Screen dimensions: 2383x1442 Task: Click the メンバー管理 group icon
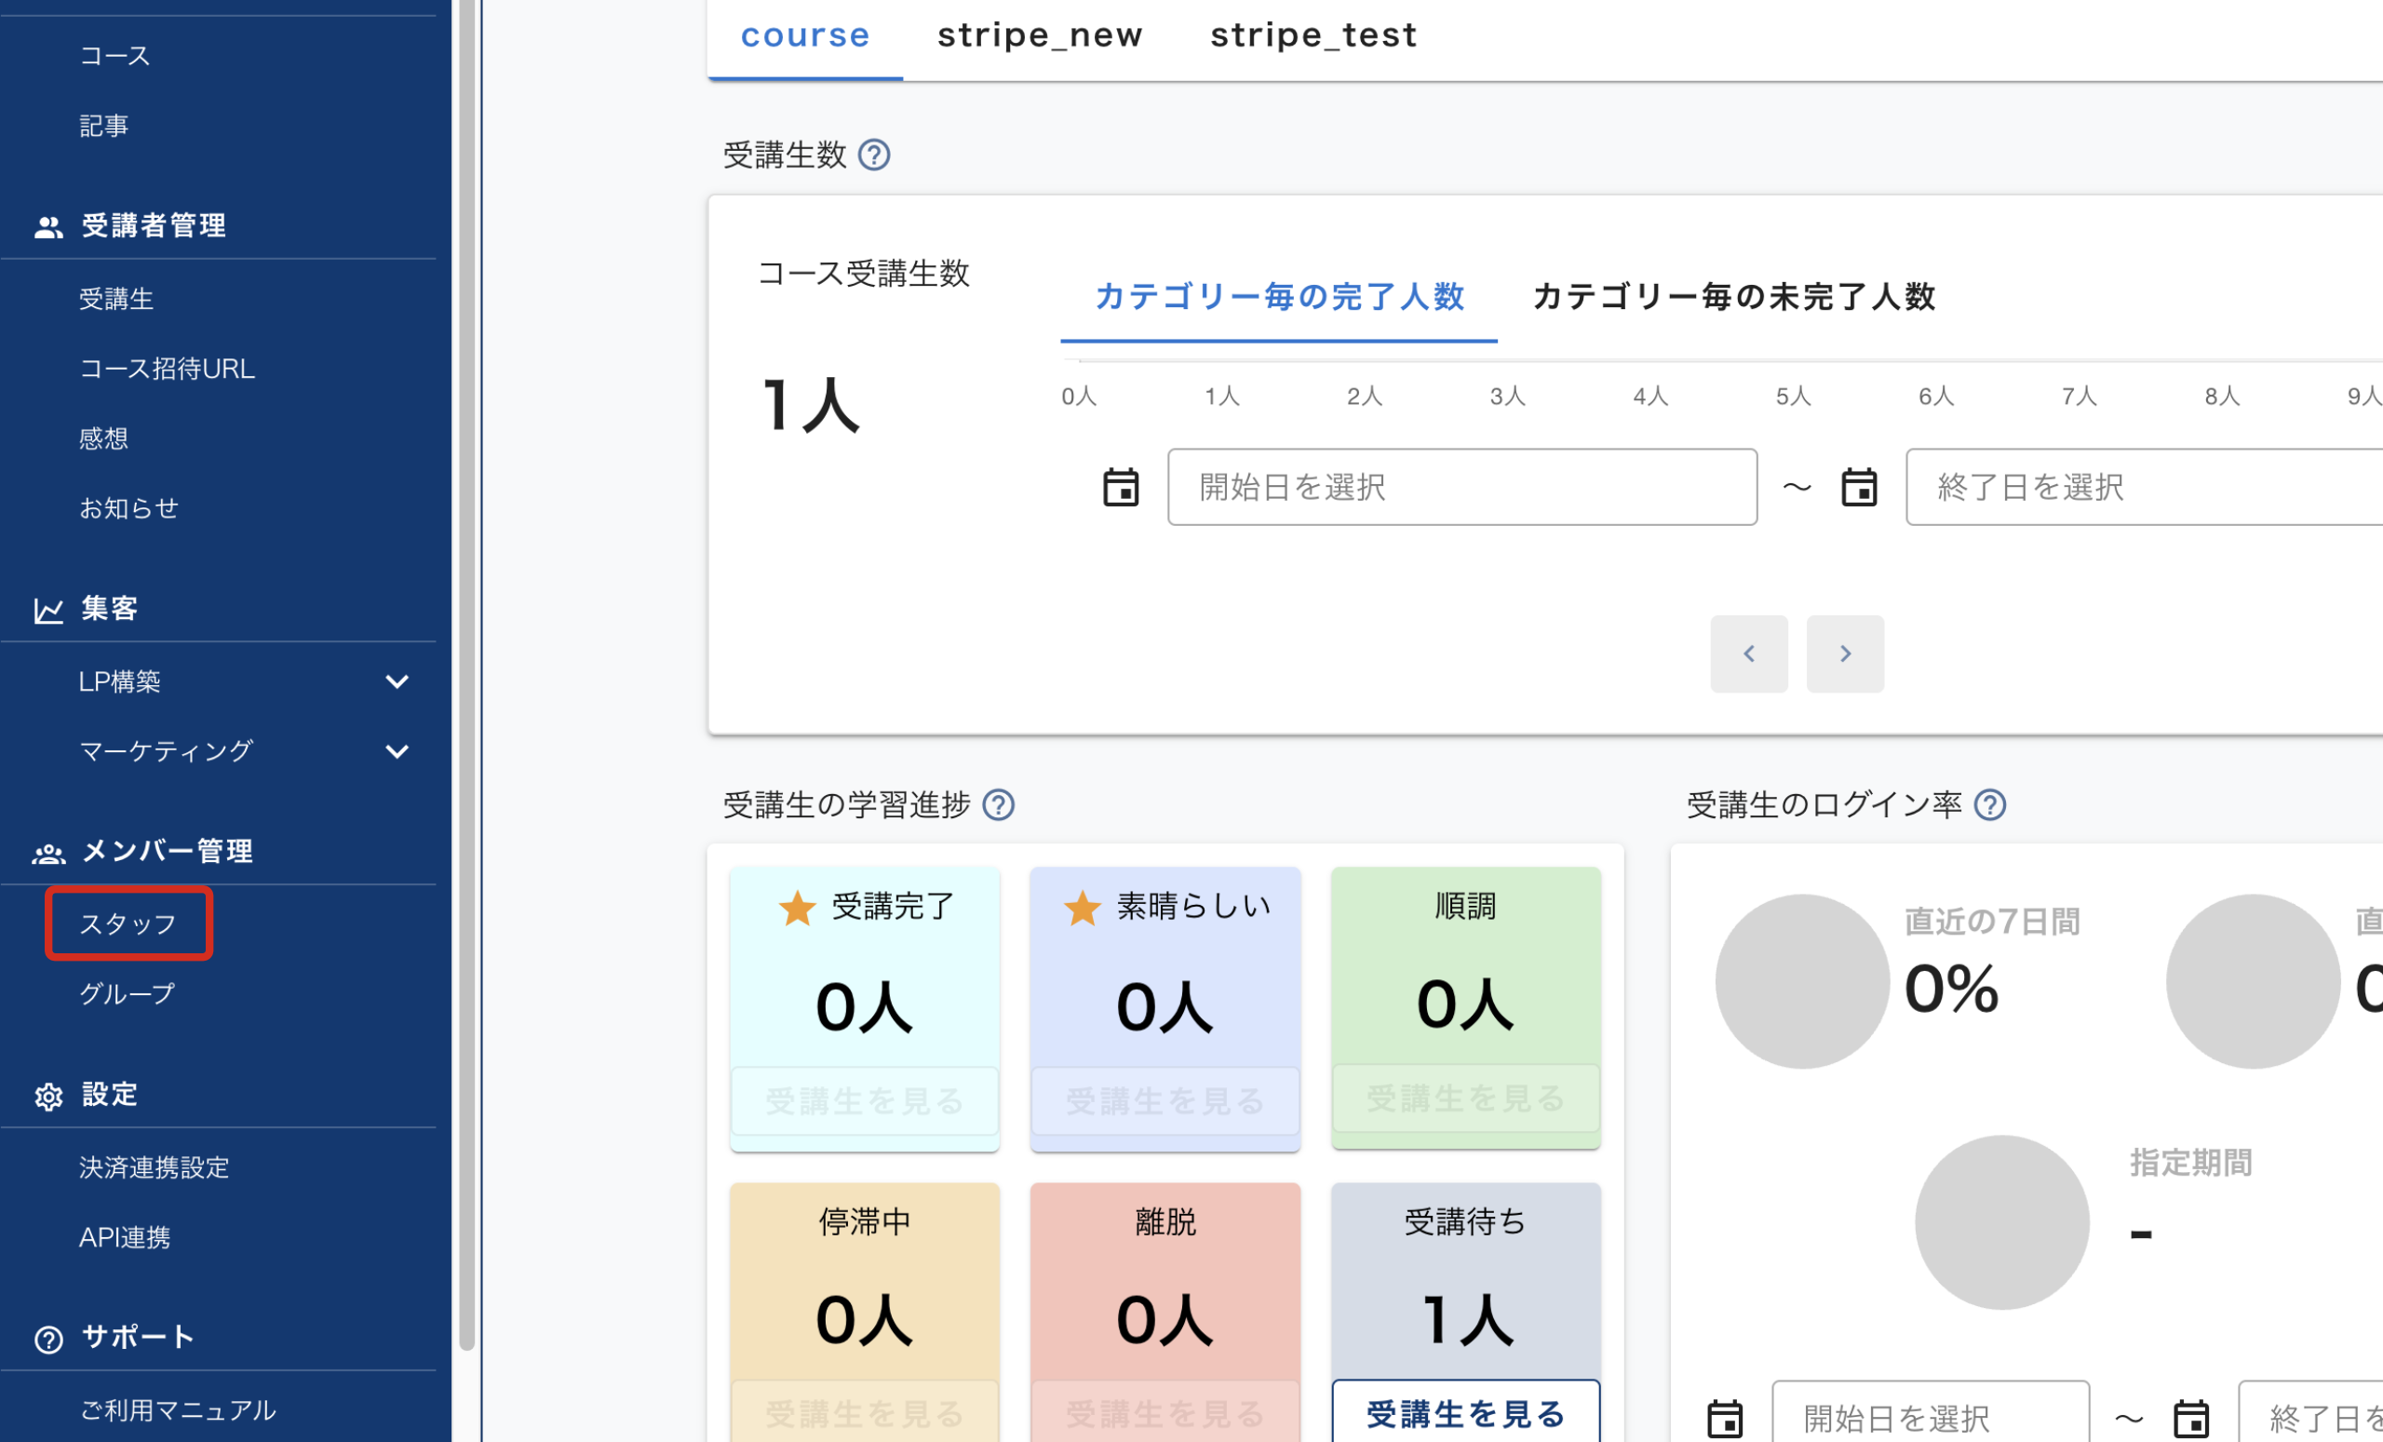tap(48, 853)
